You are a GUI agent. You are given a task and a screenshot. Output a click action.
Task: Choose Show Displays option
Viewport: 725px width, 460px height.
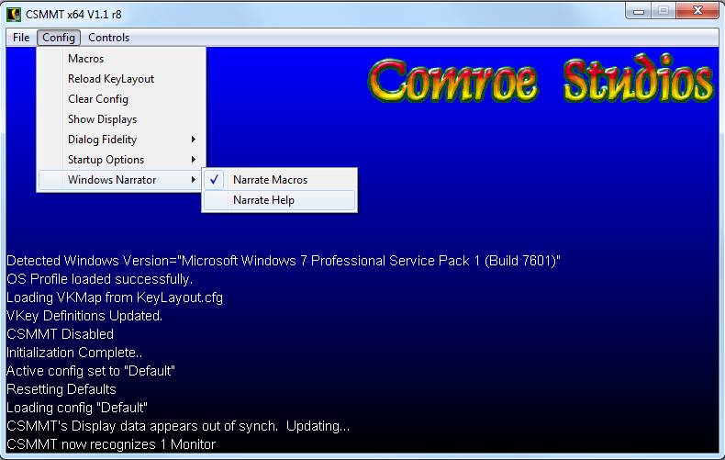[x=122, y=119]
